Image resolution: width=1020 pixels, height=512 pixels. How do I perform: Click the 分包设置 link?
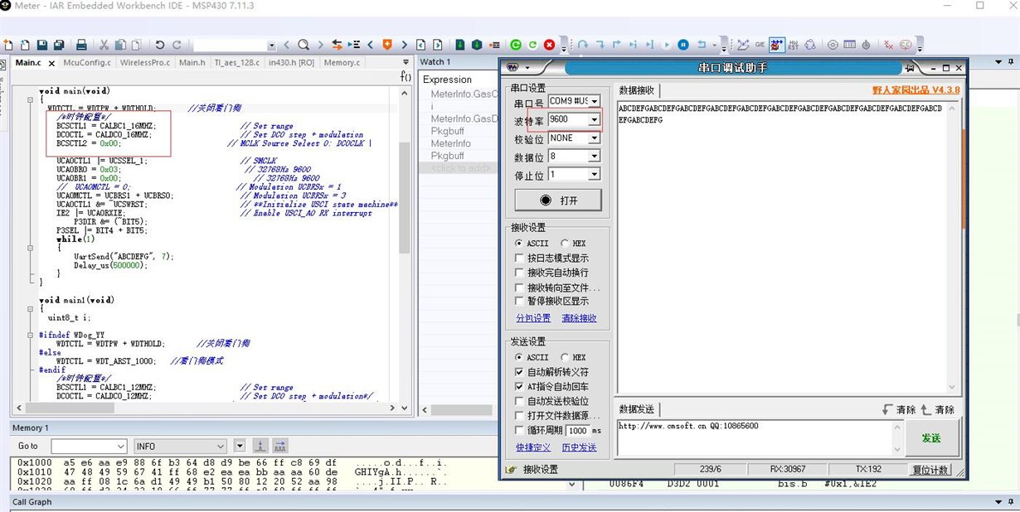click(533, 318)
